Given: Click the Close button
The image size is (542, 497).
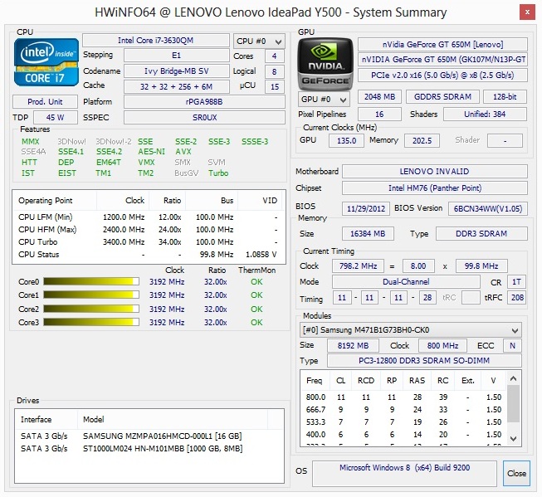Looking at the screenshot, I should tap(516, 473).
